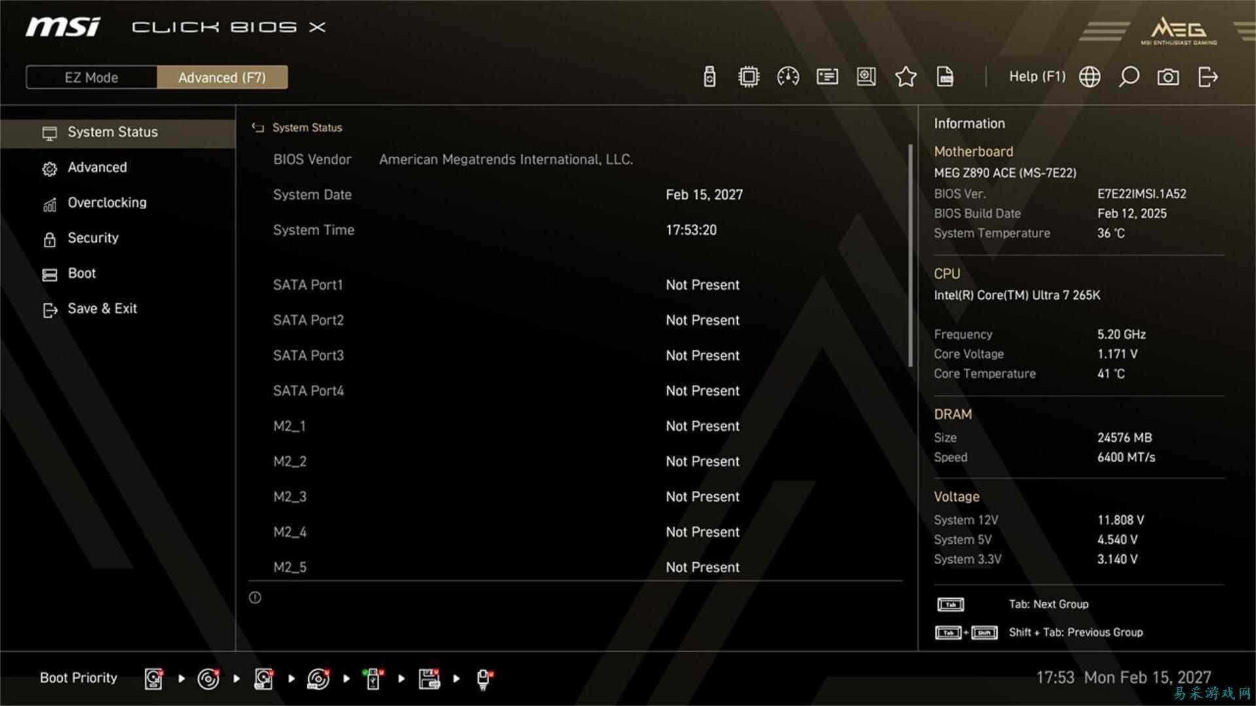1256x706 pixels.
Task: Click the CPU chip icon in top toolbar
Action: point(748,77)
